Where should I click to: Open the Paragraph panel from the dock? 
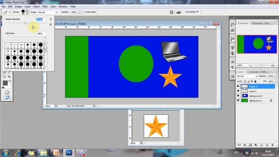point(232,68)
